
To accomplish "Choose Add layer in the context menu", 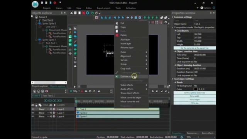I will [131, 40].
